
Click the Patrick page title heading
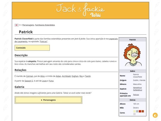(26, 32)
